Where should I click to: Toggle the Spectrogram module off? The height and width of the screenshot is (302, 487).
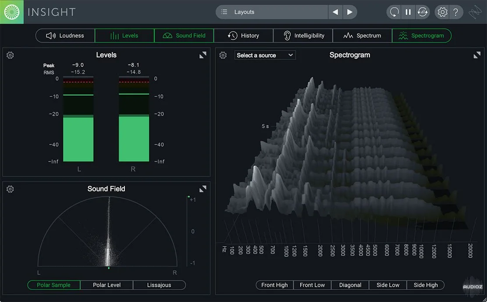pos(422,35)
